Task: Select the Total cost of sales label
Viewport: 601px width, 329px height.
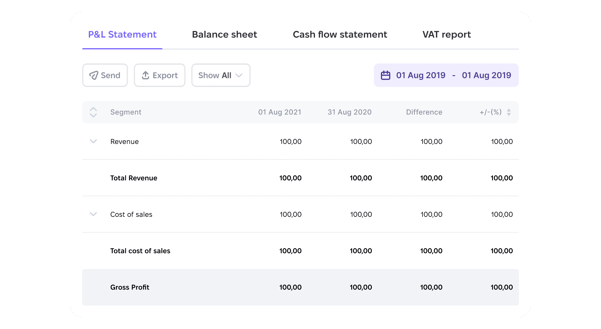Action: point(140,251)
